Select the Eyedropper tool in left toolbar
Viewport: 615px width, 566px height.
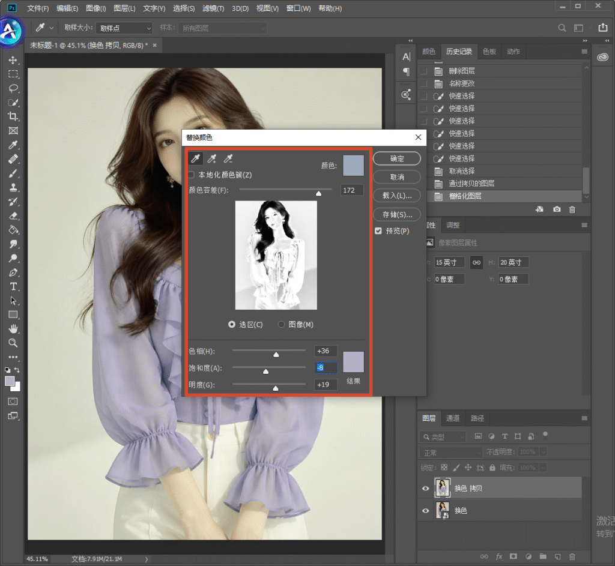[13, 145]
